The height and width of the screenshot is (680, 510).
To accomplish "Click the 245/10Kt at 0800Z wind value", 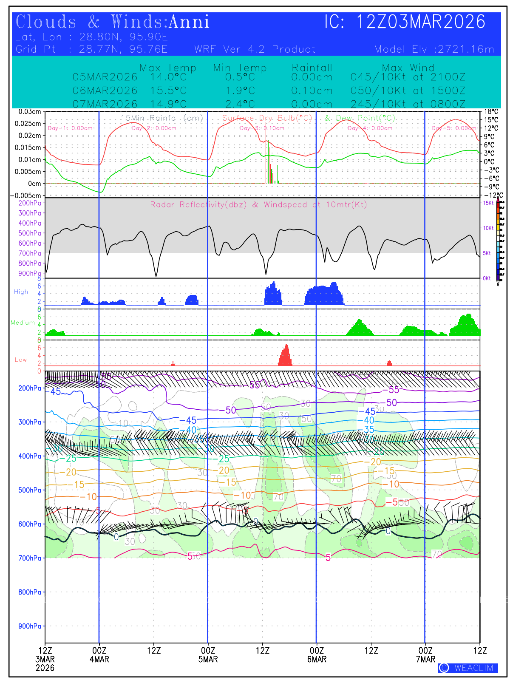I will point(408,104).
